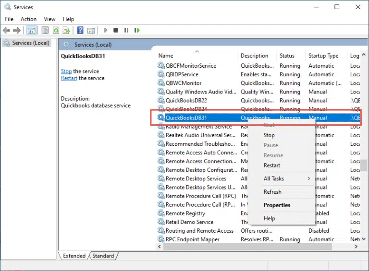
Task: Click the gear icon beside QuickBooksDB22
Action: click(x=161, y=100)
